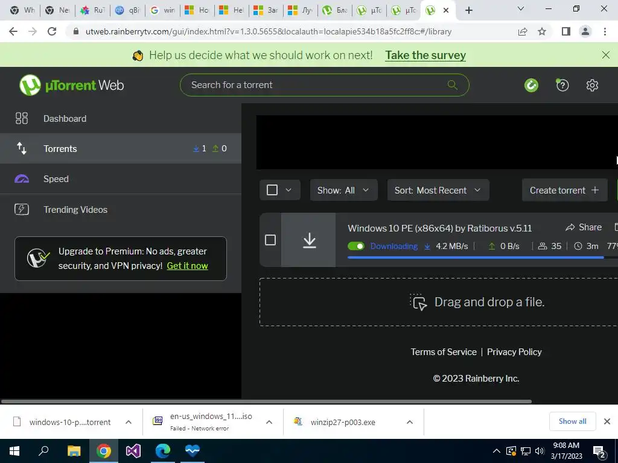Click Get it now premium link

coord(187,266)
